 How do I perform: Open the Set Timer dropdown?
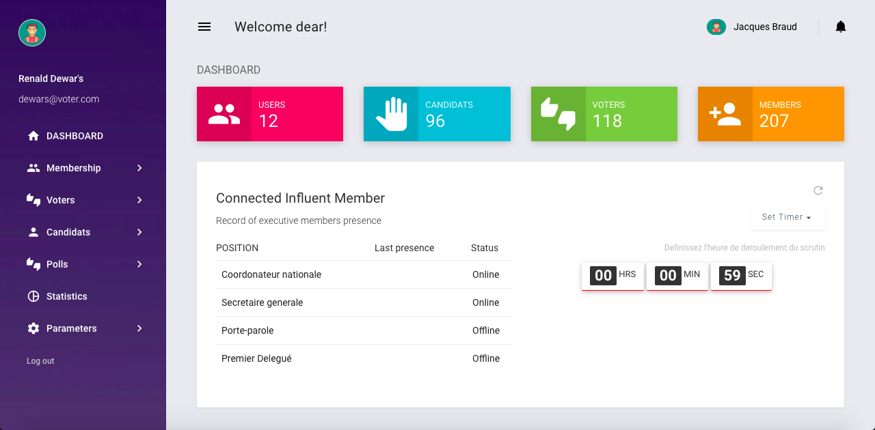pyautogui.click(x=787, y=217)
